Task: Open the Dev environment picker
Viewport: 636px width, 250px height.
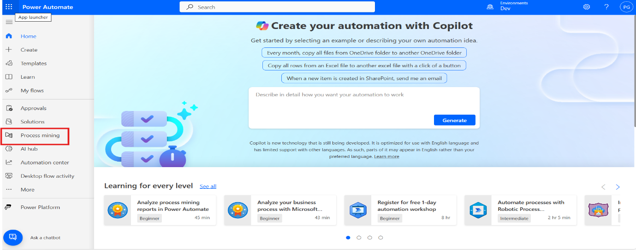Action: coord(505,9)
